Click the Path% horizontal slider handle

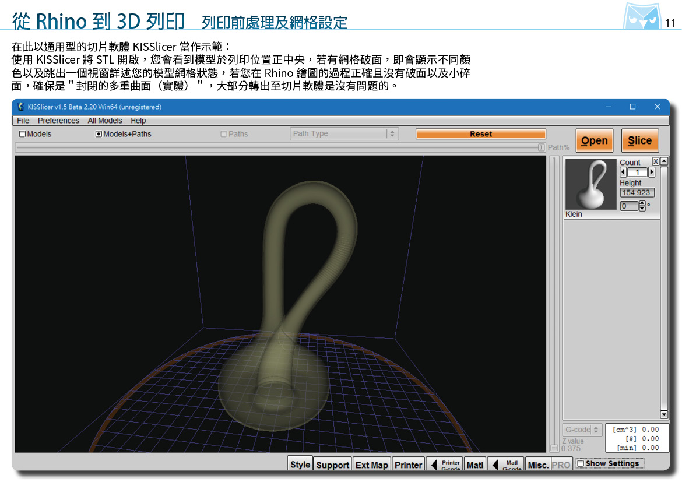point(541,147)
